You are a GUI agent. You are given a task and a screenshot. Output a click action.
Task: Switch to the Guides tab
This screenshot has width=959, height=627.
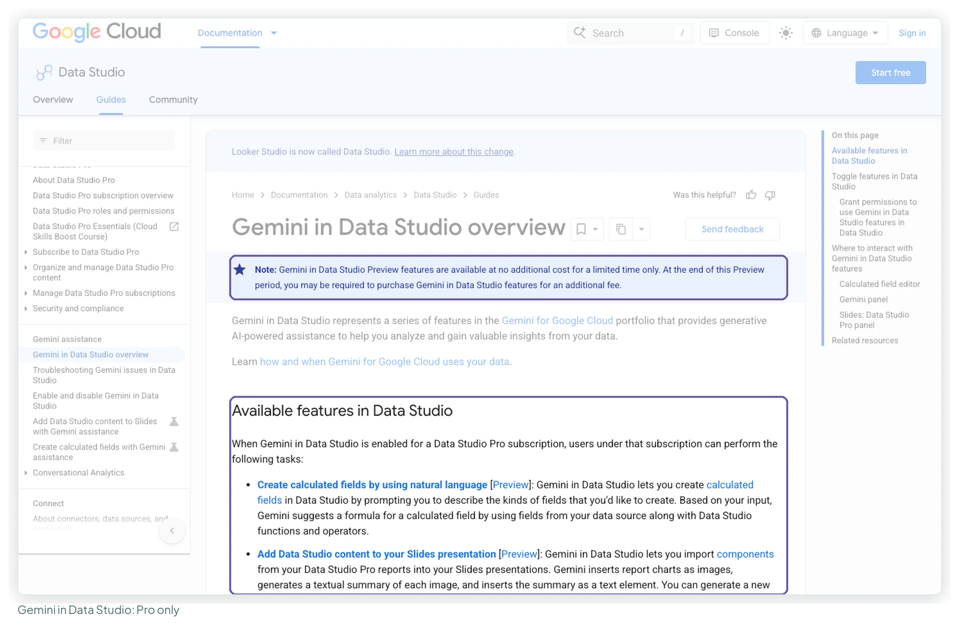click(x=111, y=99)
